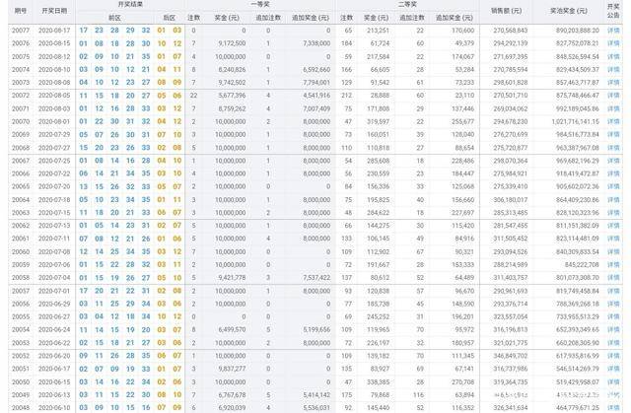Select issue number 20049 cell
The width and height of the screenshot is (631, 413).
(21, 395)
